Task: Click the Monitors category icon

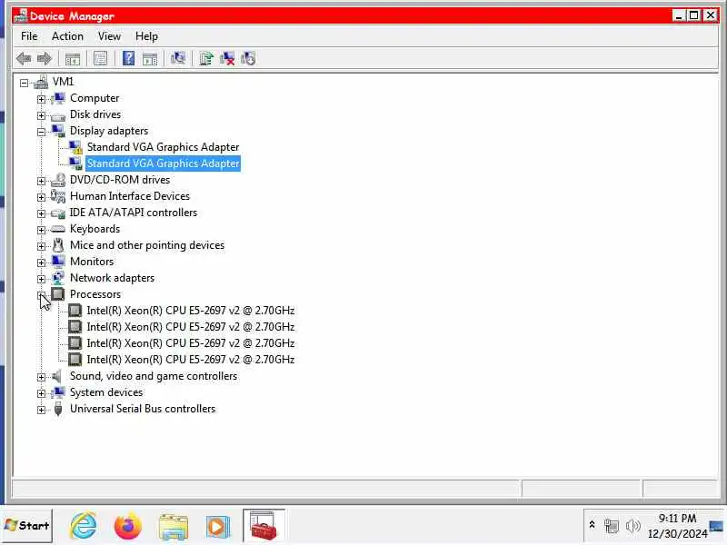Action: 58,262
